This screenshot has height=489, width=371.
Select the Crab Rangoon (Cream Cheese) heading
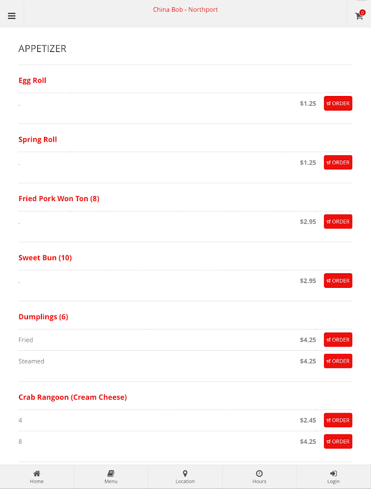[73, 397]
